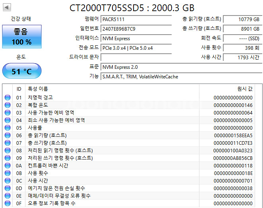
Task: Click rotation rate value ---- (SSD)
Action: (242, 39)
